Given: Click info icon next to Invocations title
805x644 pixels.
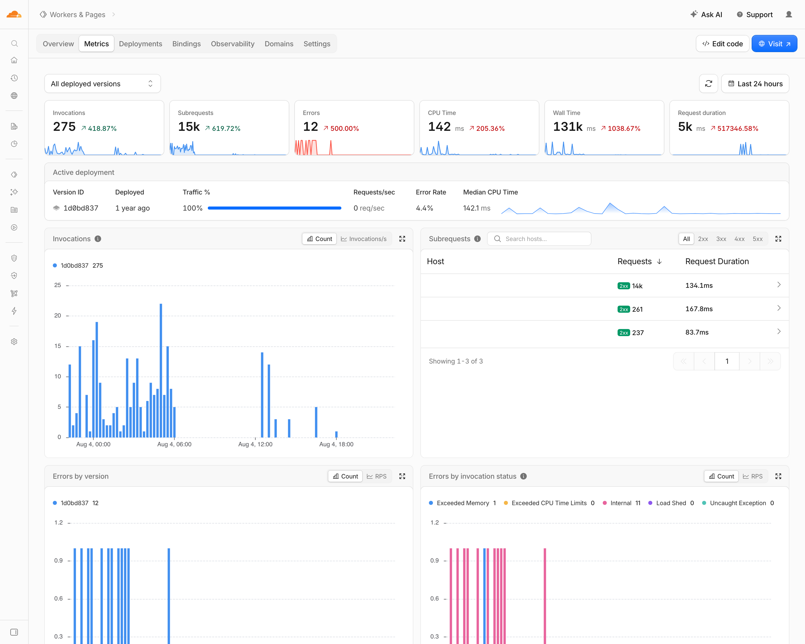Looking at the screenshot, I should click(98, 239).
